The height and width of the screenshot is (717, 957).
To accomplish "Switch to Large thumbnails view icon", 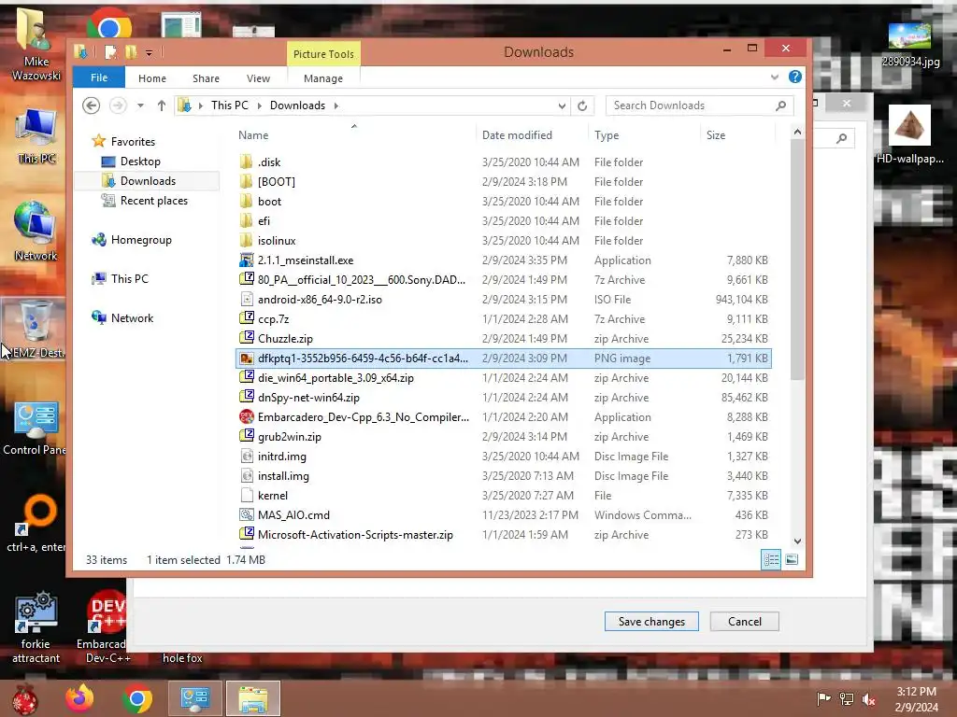I will point(792,559).
